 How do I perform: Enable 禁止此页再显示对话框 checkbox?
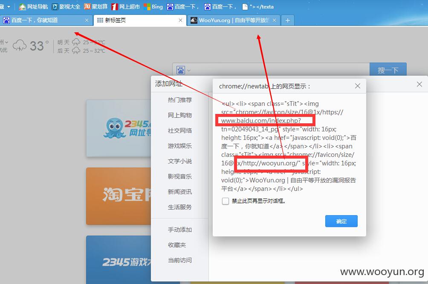pos(225,201)
